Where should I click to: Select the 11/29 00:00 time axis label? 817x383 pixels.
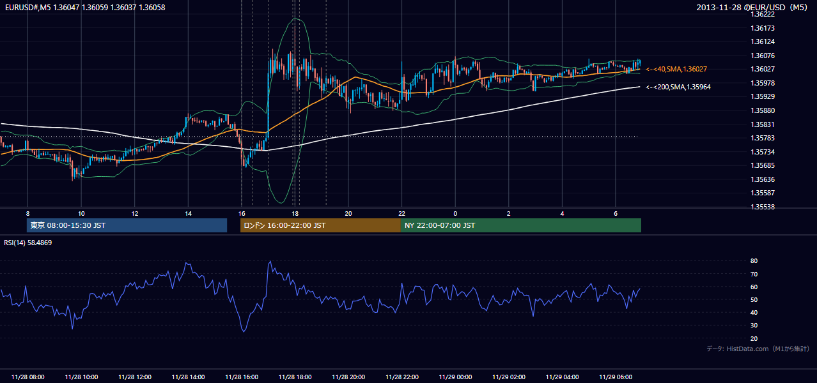tap(455, 377)
